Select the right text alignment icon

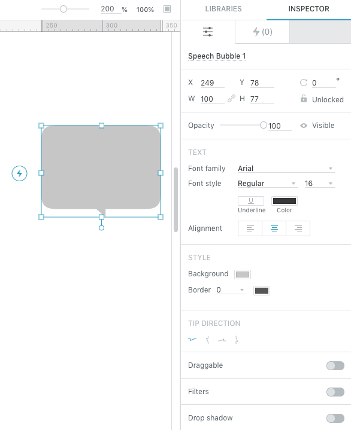coord(298,228)
